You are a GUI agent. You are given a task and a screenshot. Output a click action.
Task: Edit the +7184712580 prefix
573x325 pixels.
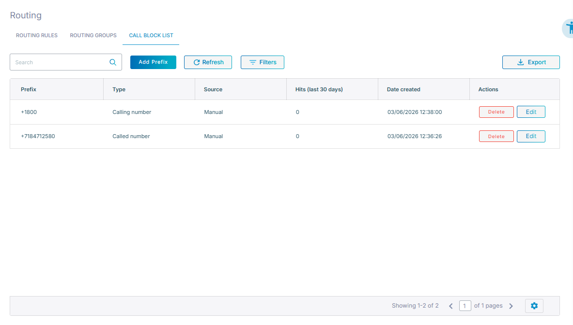click(x=531, y=136)
